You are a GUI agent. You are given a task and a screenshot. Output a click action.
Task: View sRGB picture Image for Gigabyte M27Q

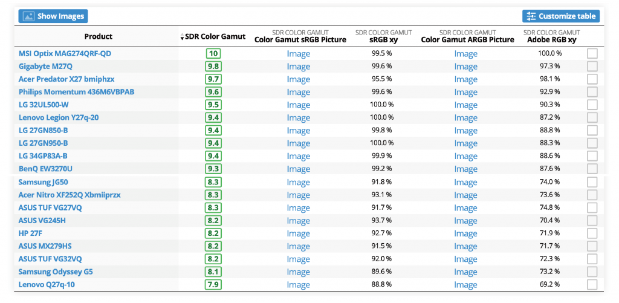tap(298, 67)
